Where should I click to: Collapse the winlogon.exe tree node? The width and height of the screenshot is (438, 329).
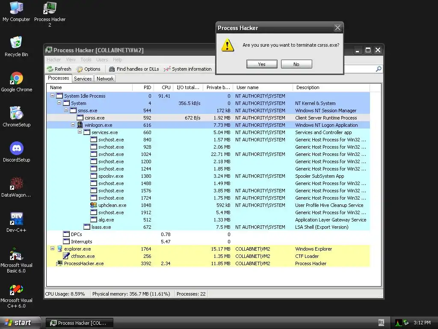[x=73, y=125]
